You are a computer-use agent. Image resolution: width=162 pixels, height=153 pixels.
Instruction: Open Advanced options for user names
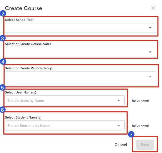[140, 101]
